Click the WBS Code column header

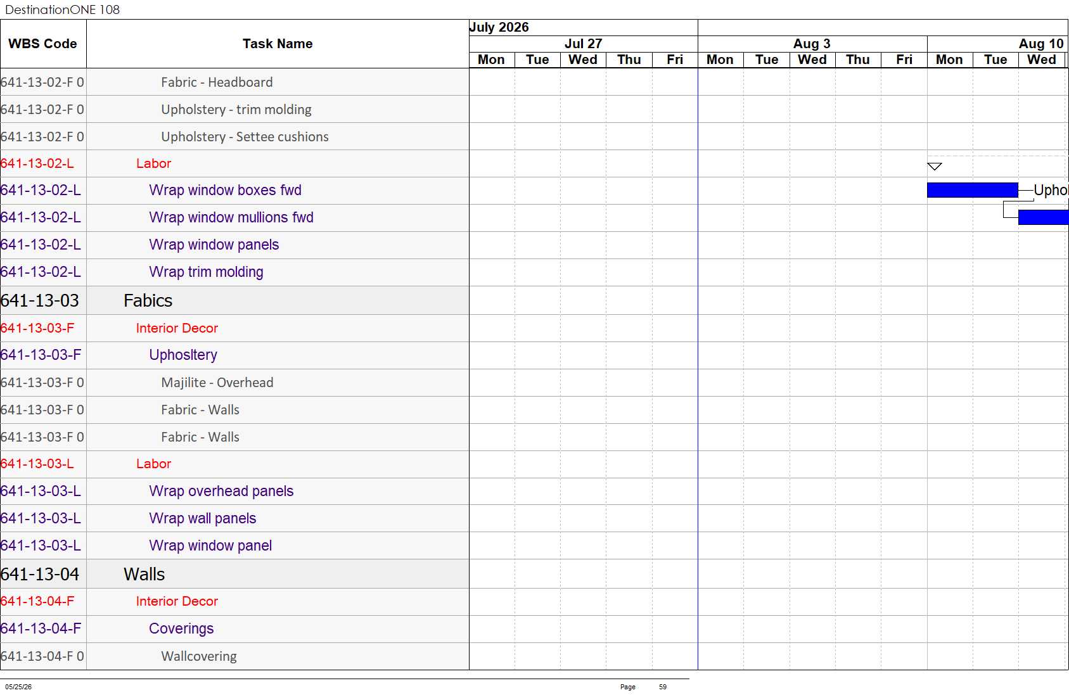(43, 44)
